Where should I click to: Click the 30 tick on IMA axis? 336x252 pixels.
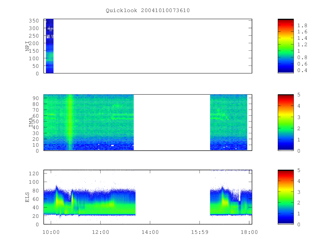point(36,133)
